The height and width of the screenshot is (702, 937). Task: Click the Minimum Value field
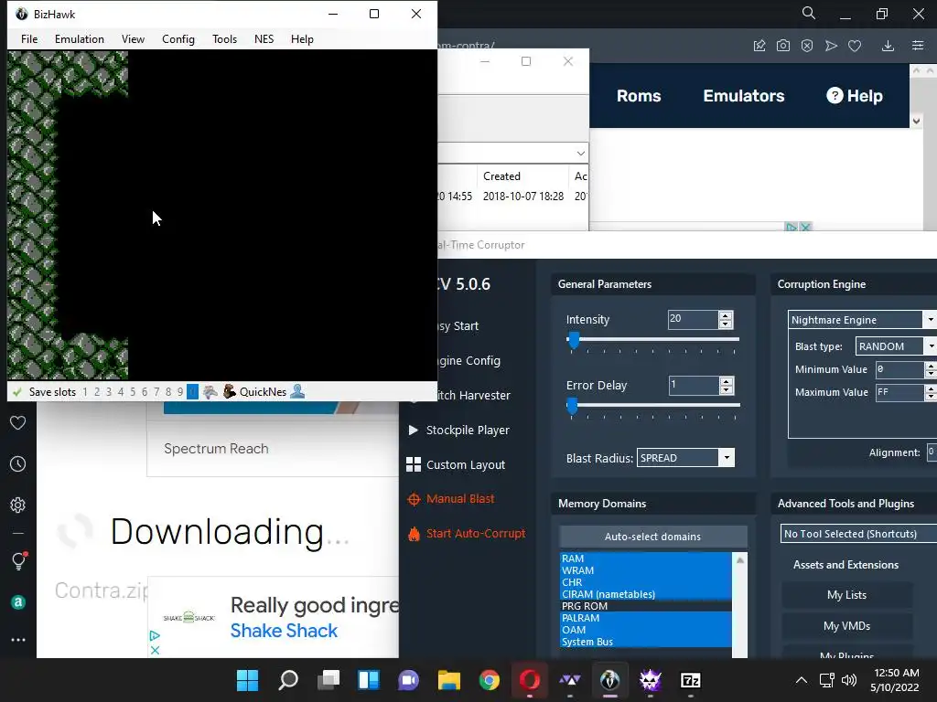pyautogui.click(x=900, y=369)
